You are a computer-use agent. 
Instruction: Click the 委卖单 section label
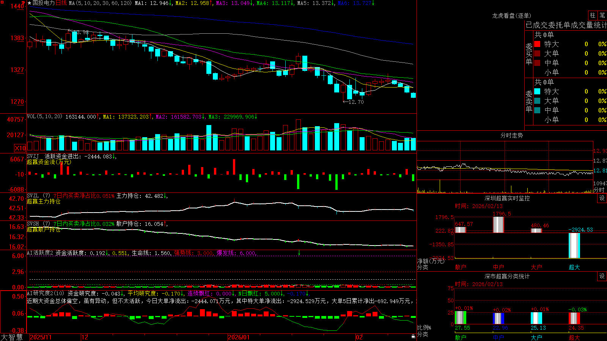point(529,101)
